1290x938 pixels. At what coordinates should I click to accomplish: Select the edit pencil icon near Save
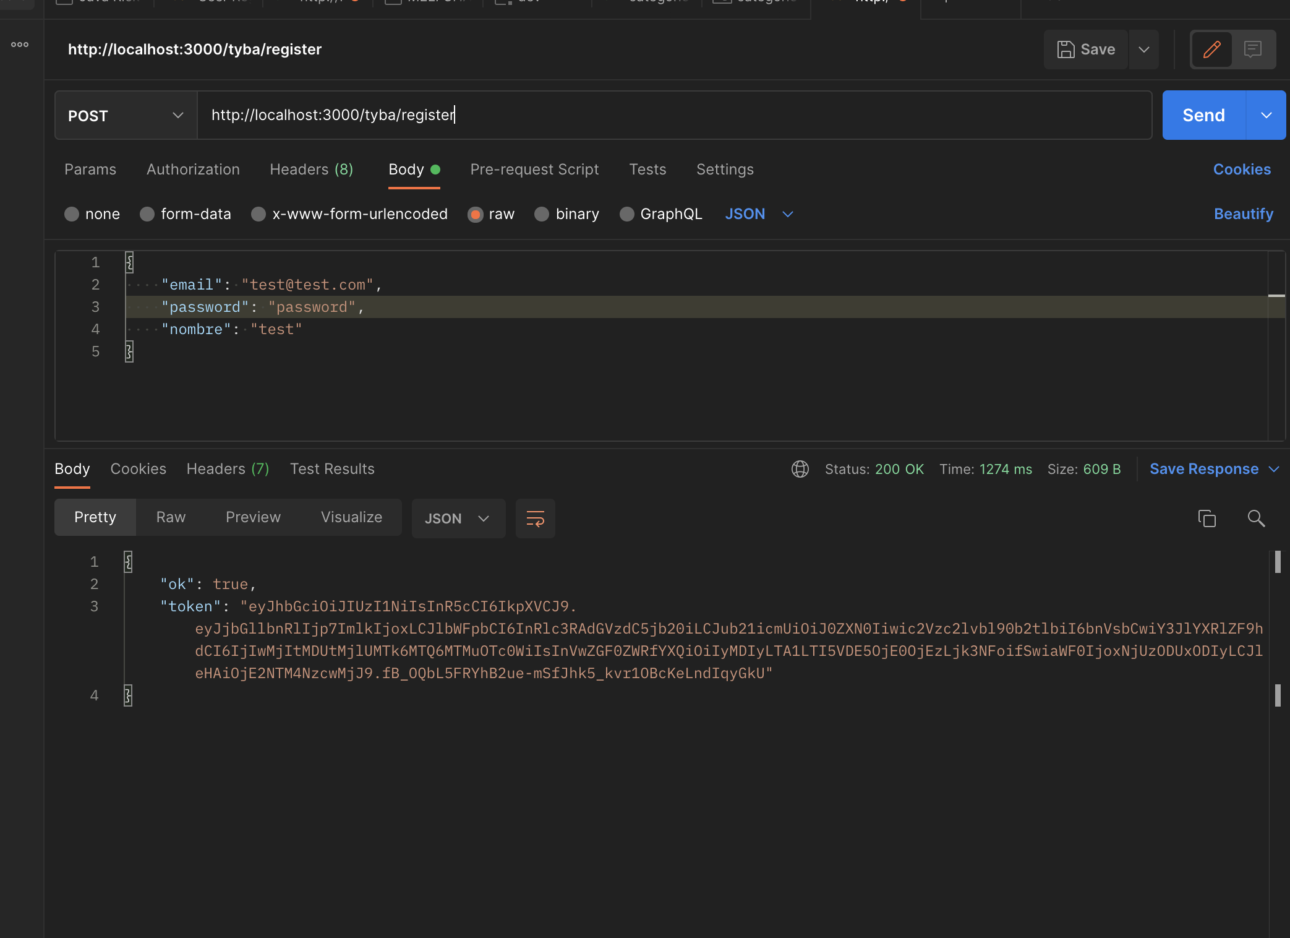pyautogui.click(x=1211, y=49)
